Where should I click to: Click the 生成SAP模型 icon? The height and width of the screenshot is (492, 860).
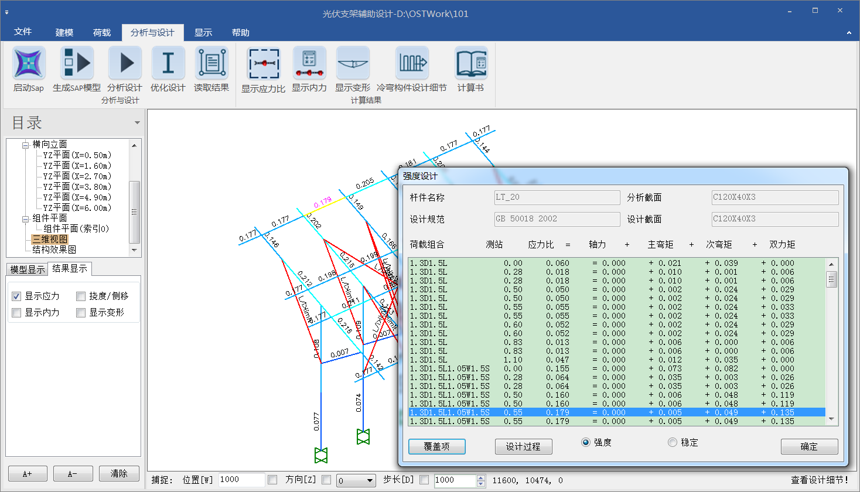point(77,64)
